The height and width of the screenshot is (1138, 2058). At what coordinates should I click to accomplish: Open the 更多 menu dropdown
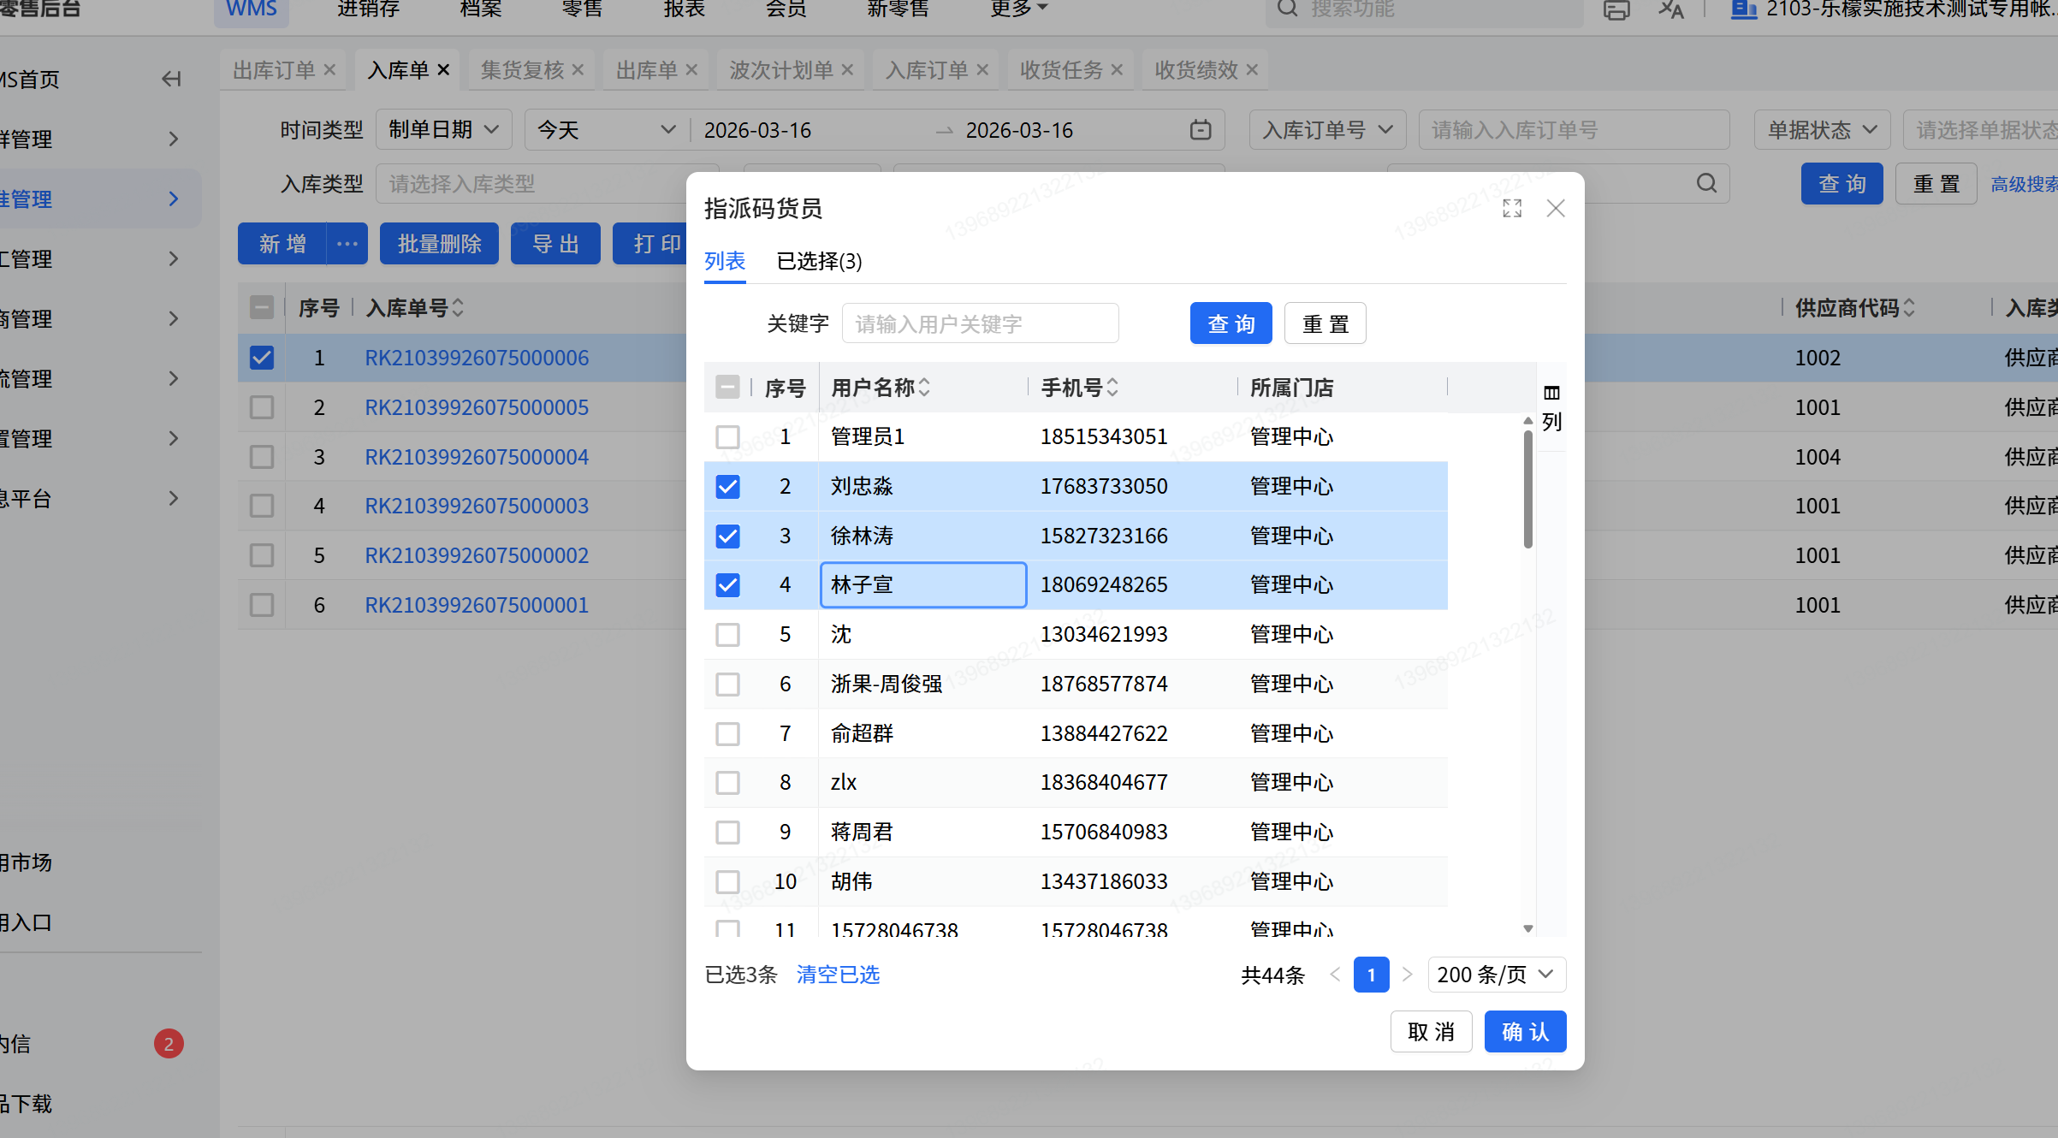[x=1018, y=9]
